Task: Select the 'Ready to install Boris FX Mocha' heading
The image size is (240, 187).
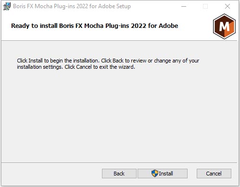Action: point(95,26)
